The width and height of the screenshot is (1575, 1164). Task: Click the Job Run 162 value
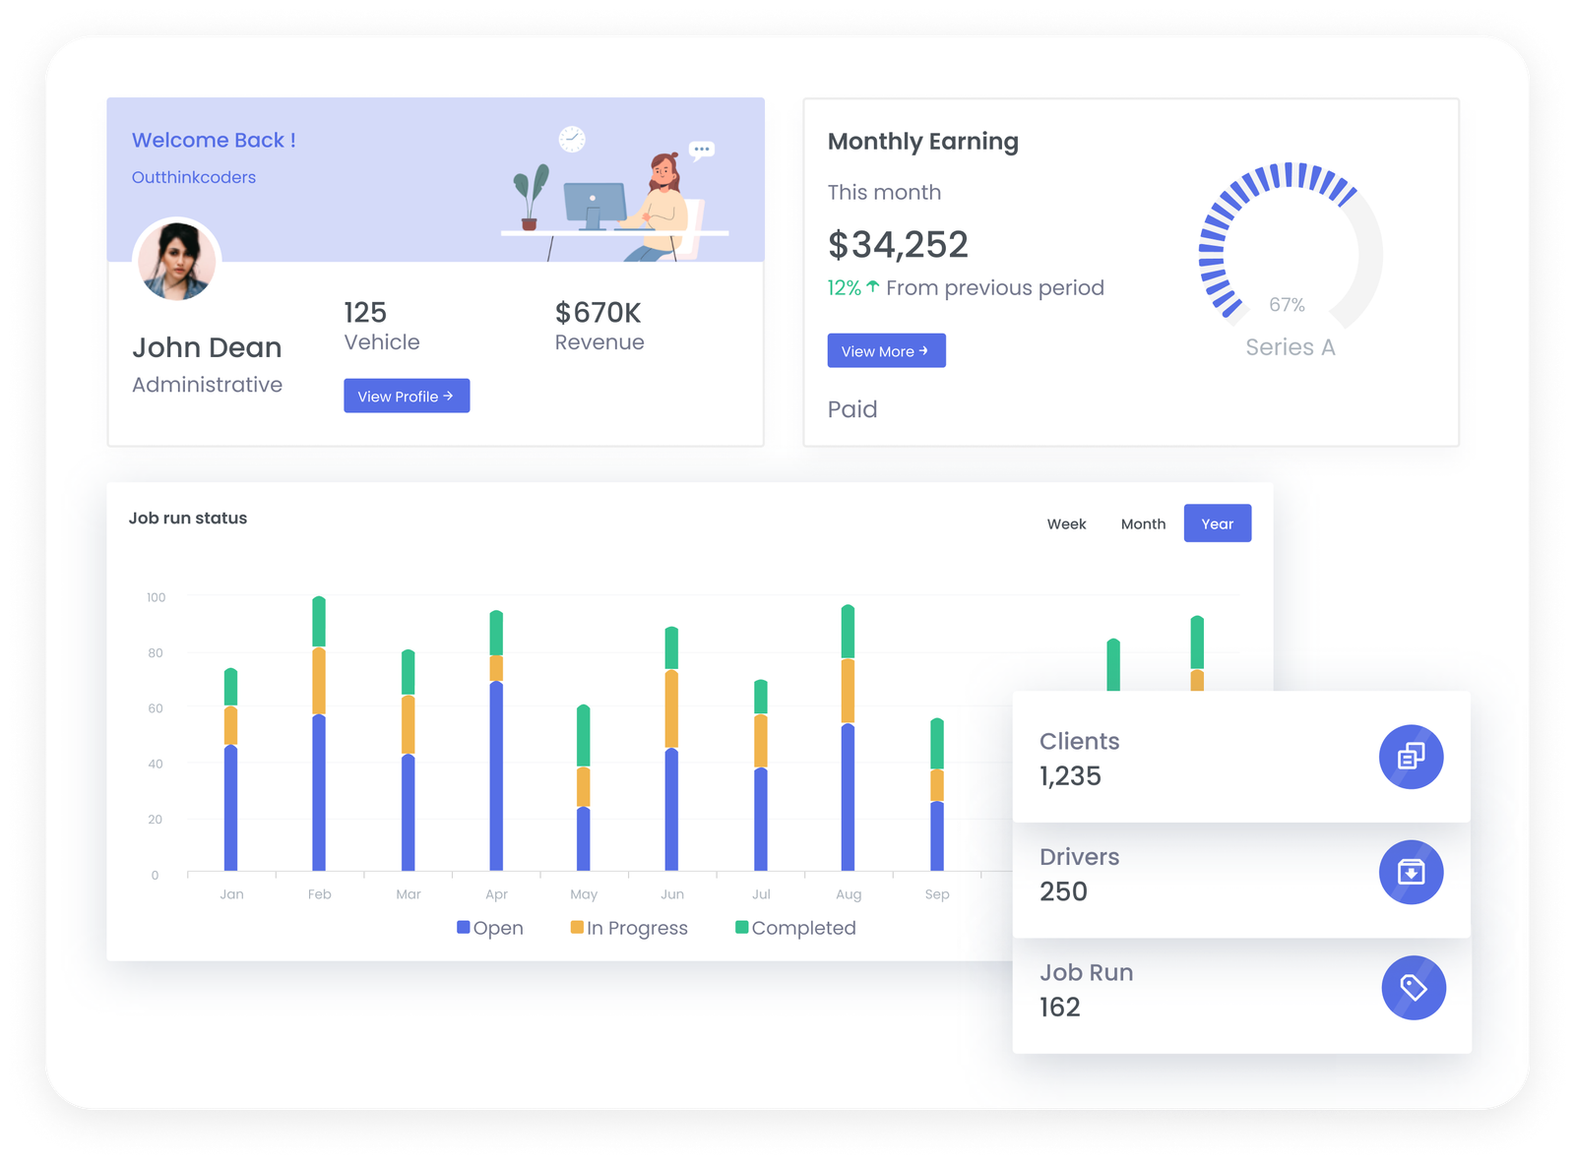(1060, 1008)
